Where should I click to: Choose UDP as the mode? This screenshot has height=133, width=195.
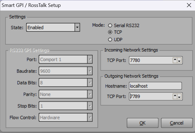(x=110, y=40)
